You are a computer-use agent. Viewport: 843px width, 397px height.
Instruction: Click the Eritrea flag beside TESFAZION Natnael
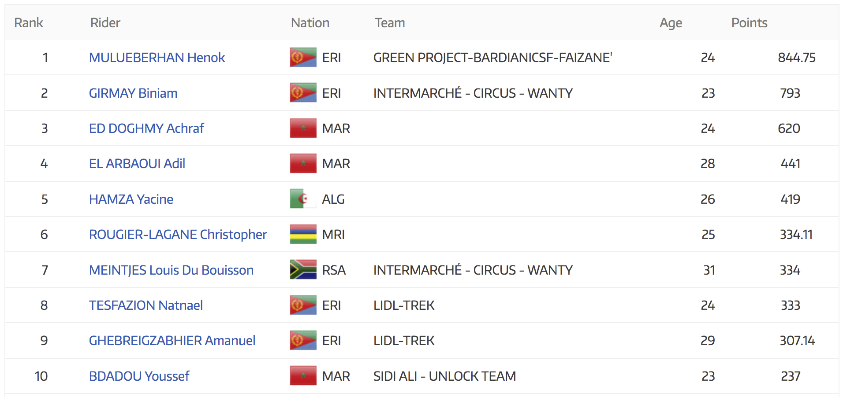[303, 305]
